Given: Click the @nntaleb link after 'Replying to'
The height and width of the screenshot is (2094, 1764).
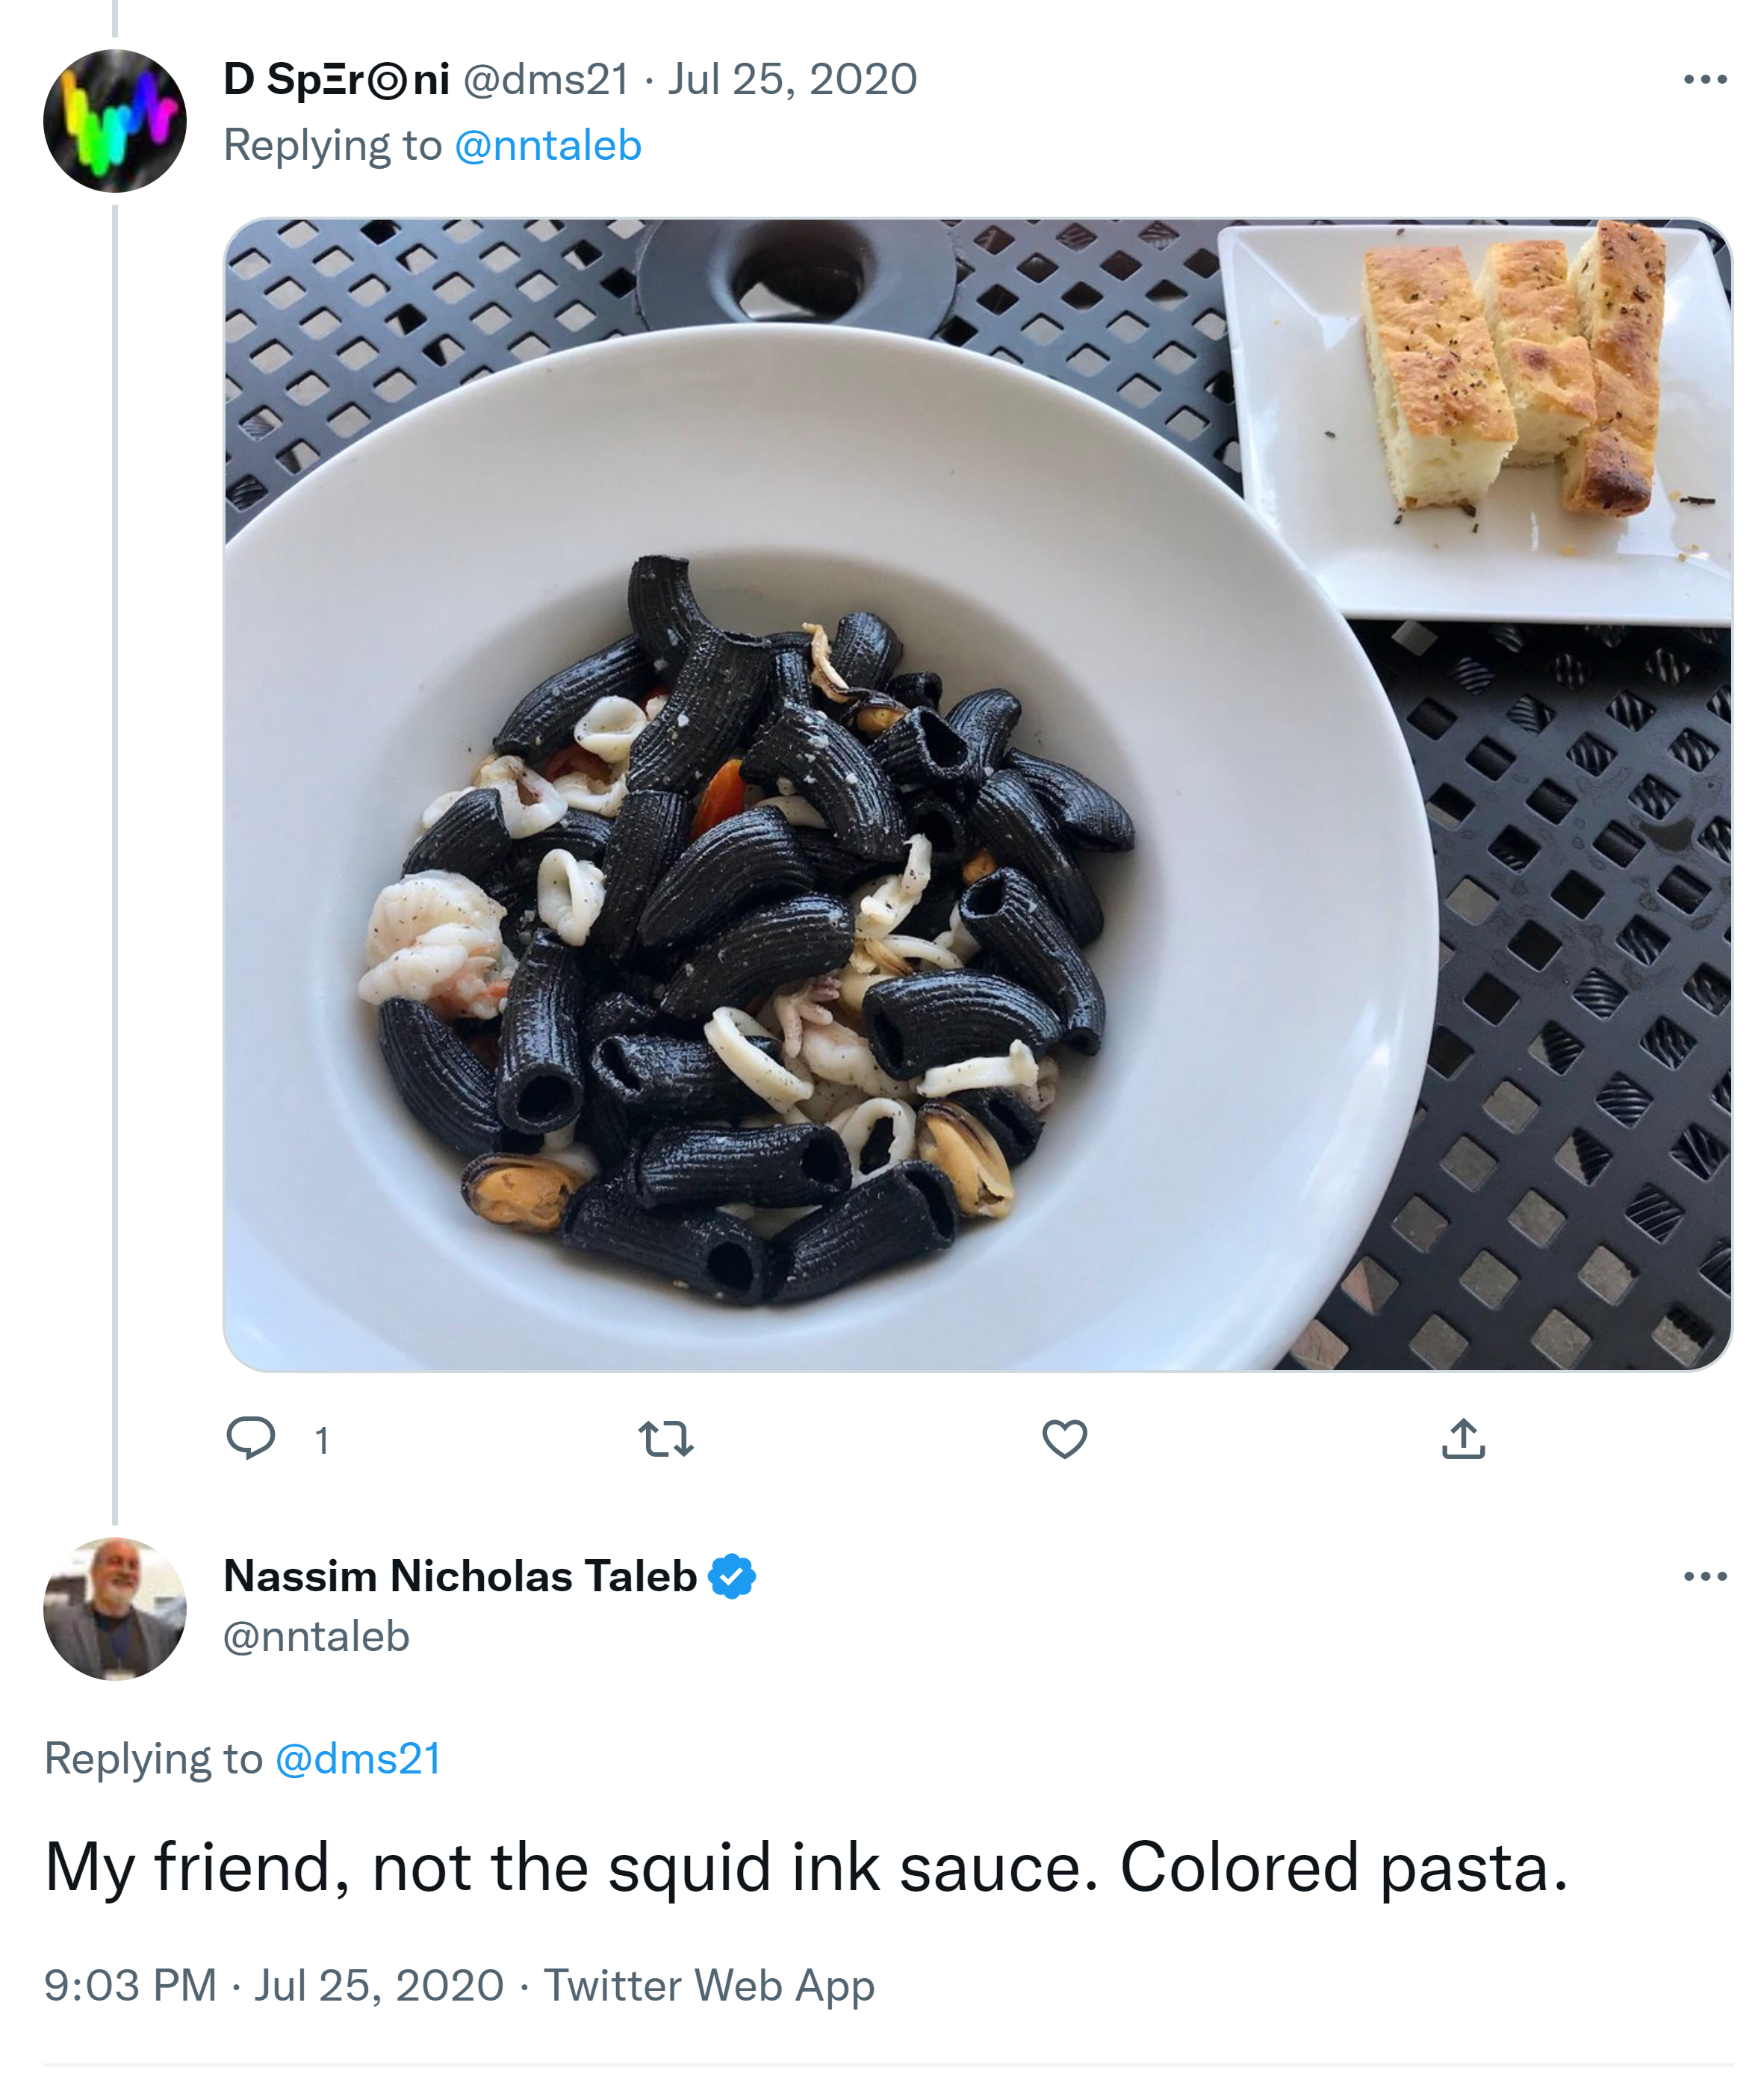Looking at the screenshot, I should point(548,146).
